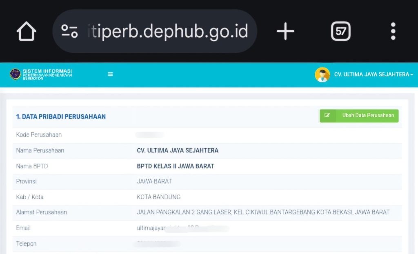Tap the browser Home icon
This screenshot has height=254, width=418.
(x=27, y=31)
